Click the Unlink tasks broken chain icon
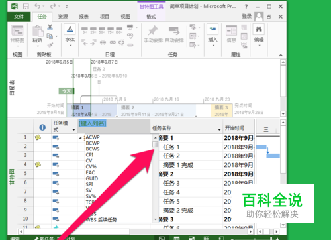 point(121,42)
